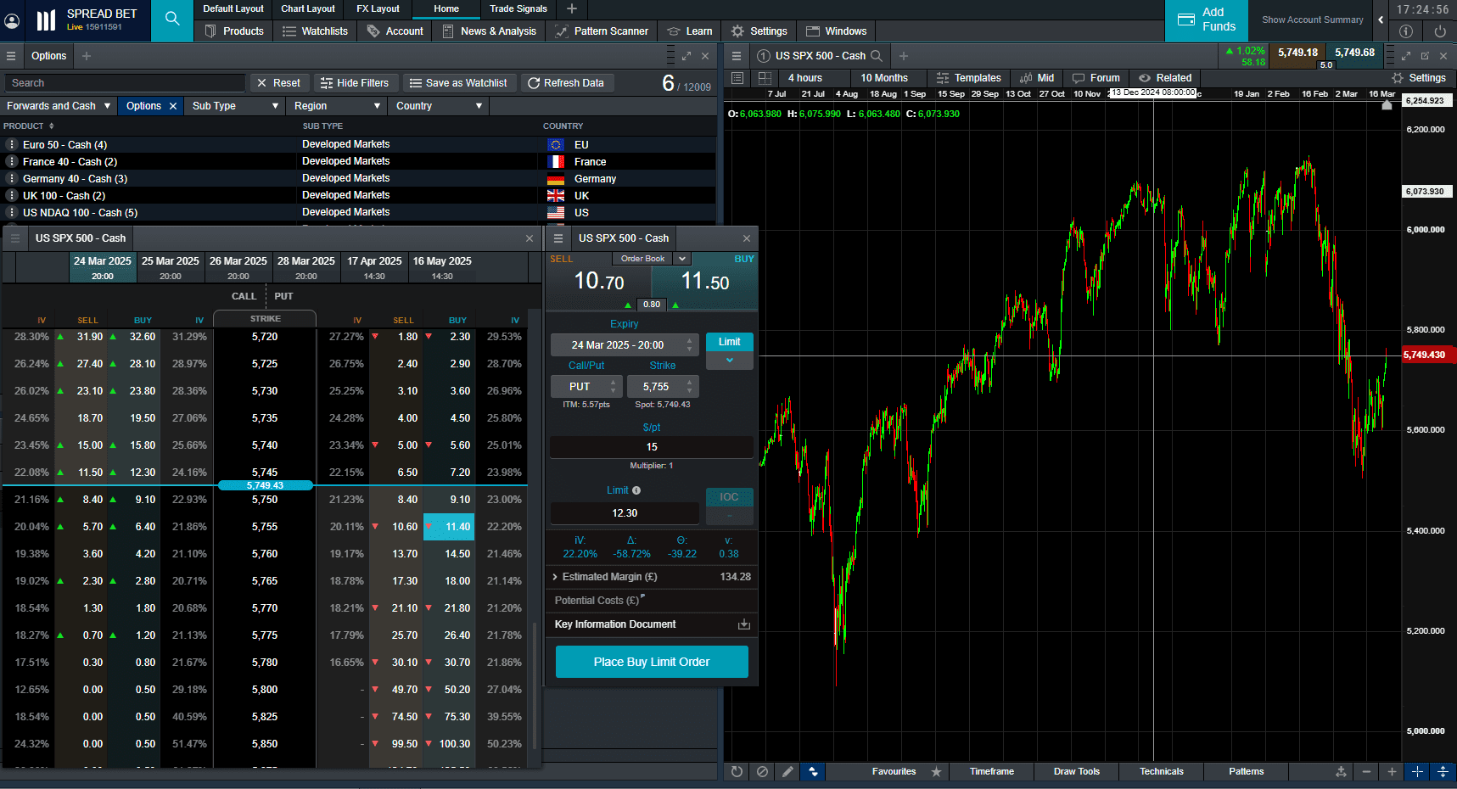Download the Key Information Document via its icon
The width and height of the screenshot is (1457, 789).
coord(744,624)
